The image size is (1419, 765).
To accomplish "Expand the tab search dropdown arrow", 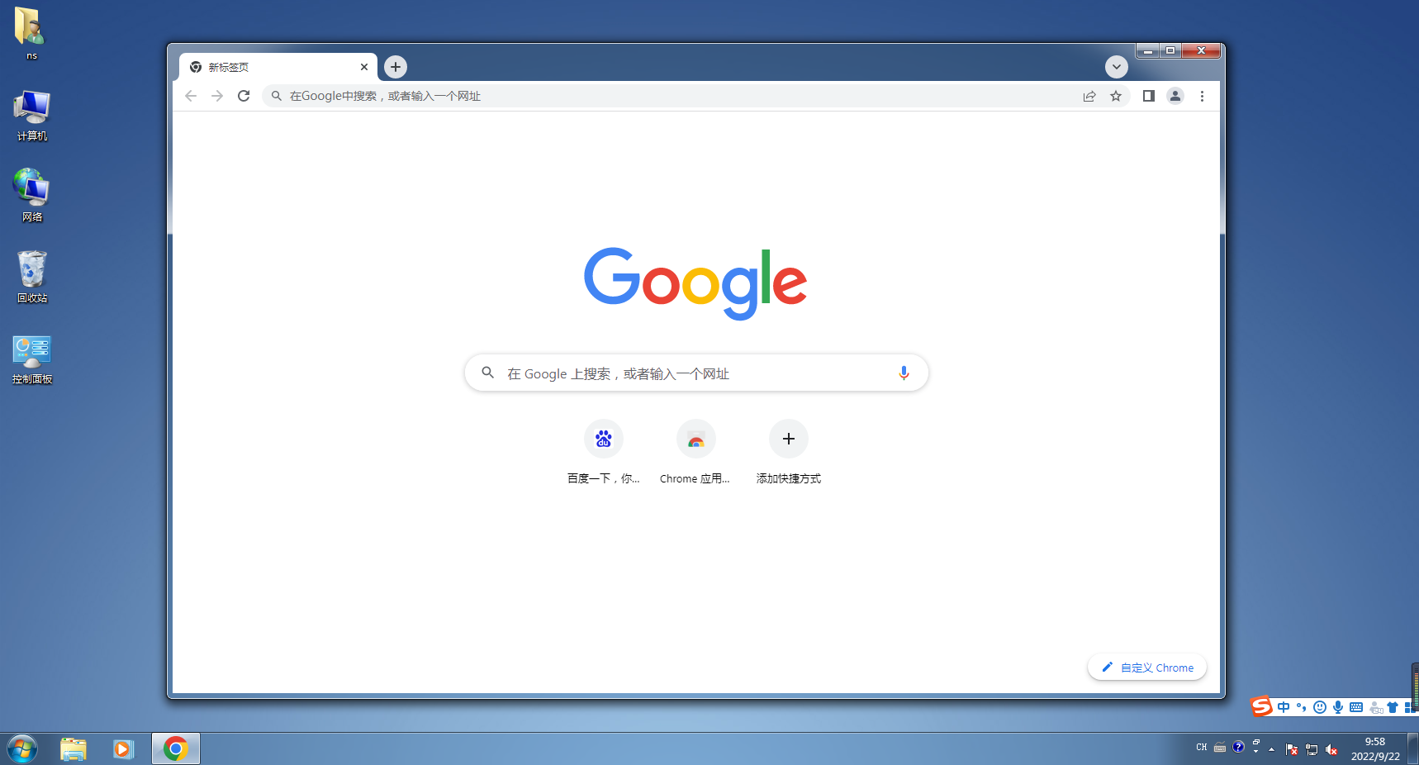I will click(1116, 67).
